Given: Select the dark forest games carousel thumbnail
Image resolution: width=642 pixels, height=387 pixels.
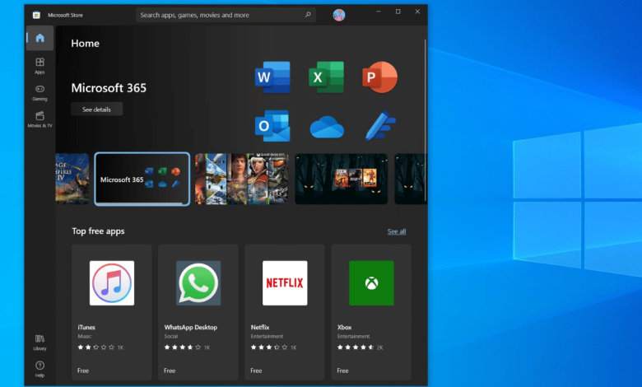Looking at the screenshot, I should 341,179.
